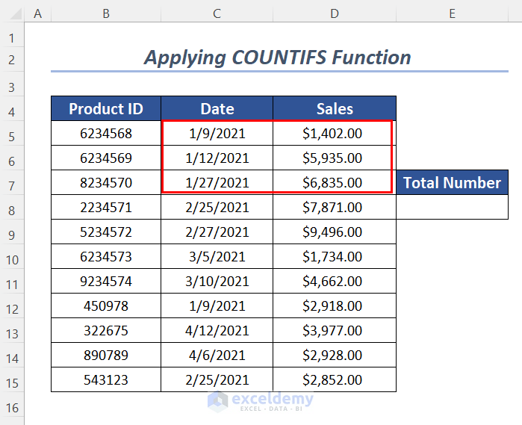Select row 4 header

point(12,108)
